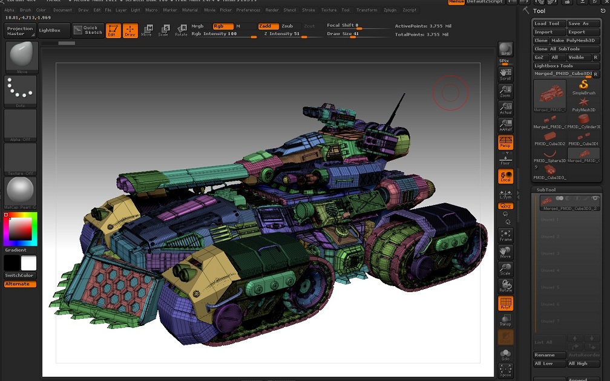Open the Render menu

(x=272, y=10)
